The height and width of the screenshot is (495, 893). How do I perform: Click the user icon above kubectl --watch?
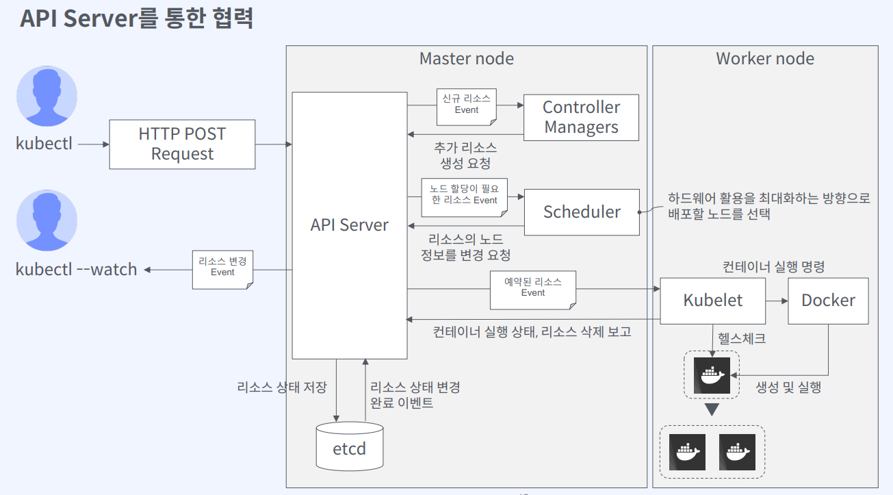pos(47,221)
